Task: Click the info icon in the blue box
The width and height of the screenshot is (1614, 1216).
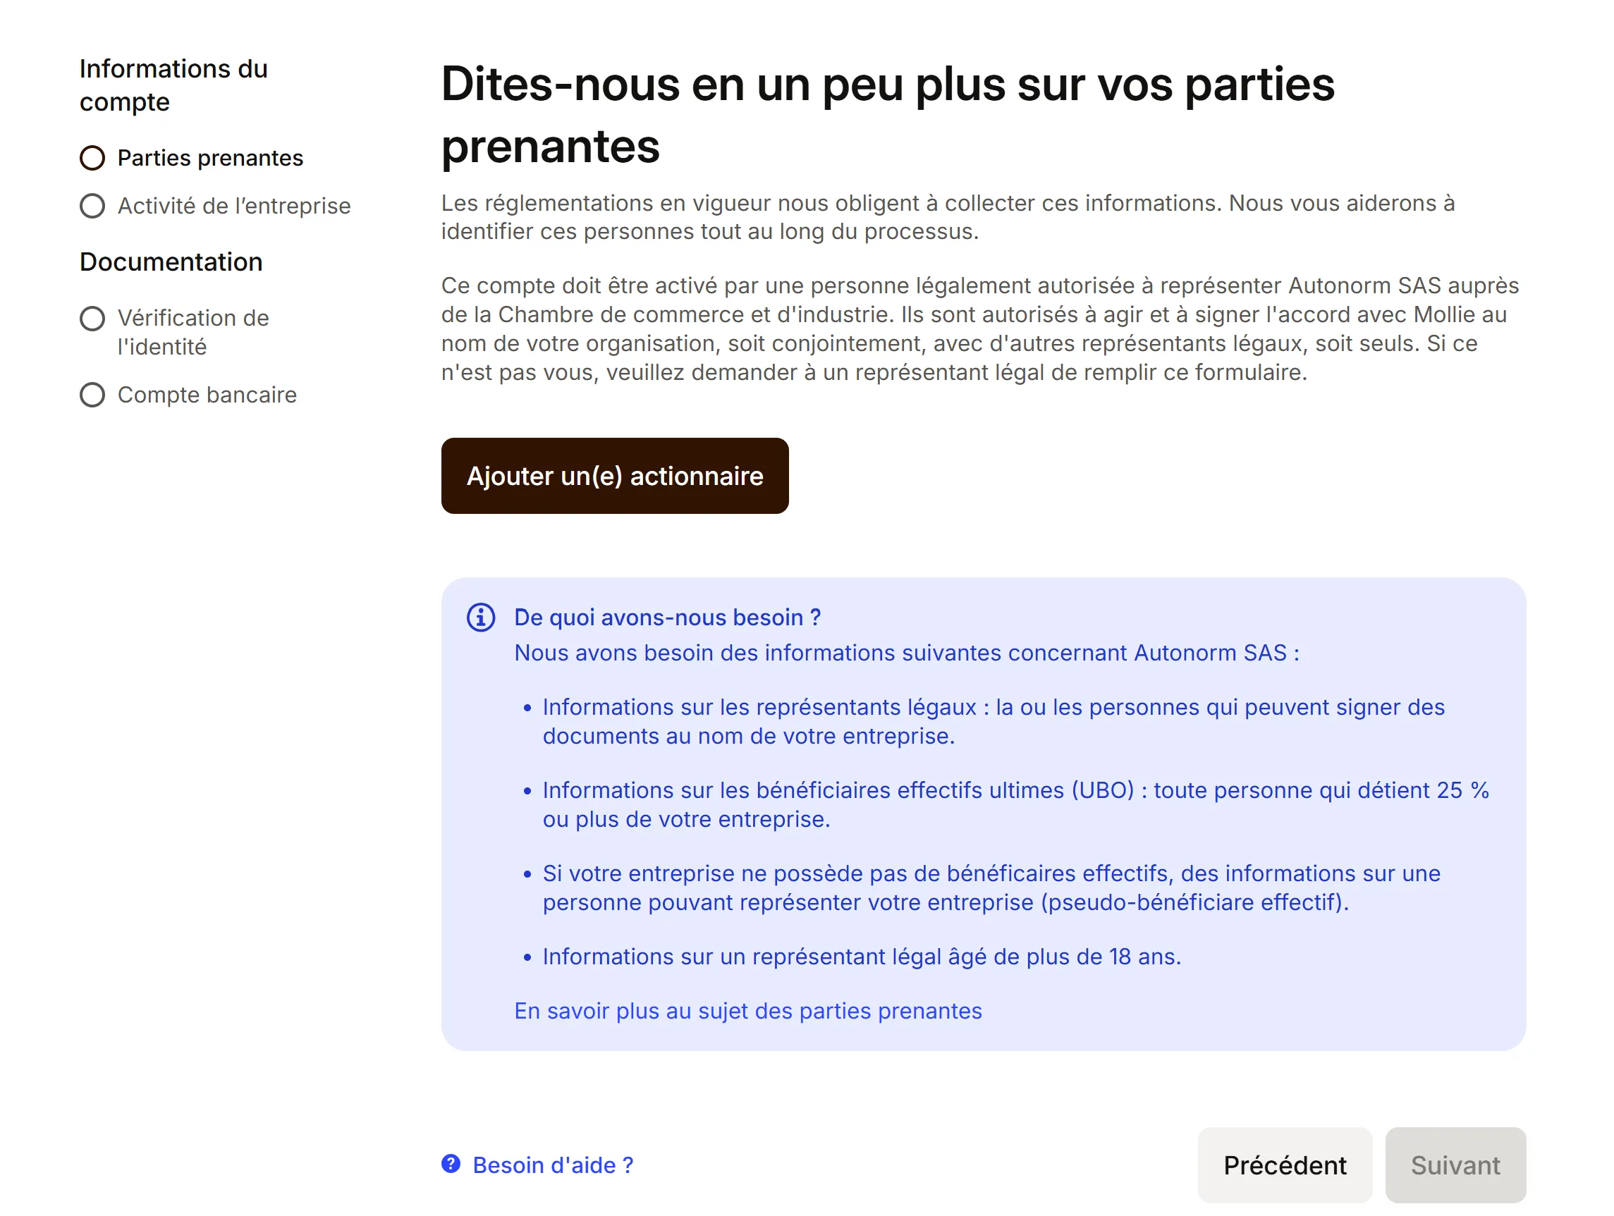Action: (481, 617)
